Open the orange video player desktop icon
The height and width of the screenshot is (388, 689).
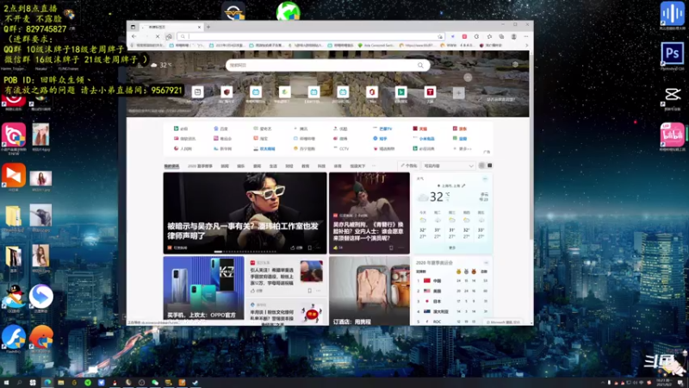click(x=14, y=175)
